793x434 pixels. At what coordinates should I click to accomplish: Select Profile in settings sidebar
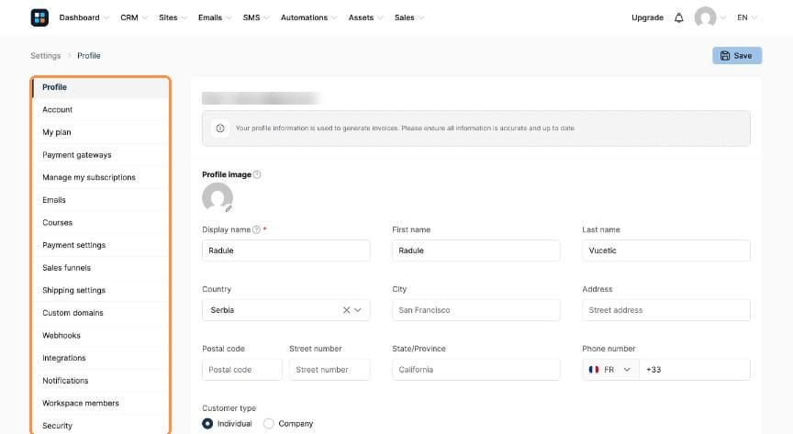tap(100, 87)
